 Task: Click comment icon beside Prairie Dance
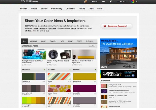tap(43, 81)
